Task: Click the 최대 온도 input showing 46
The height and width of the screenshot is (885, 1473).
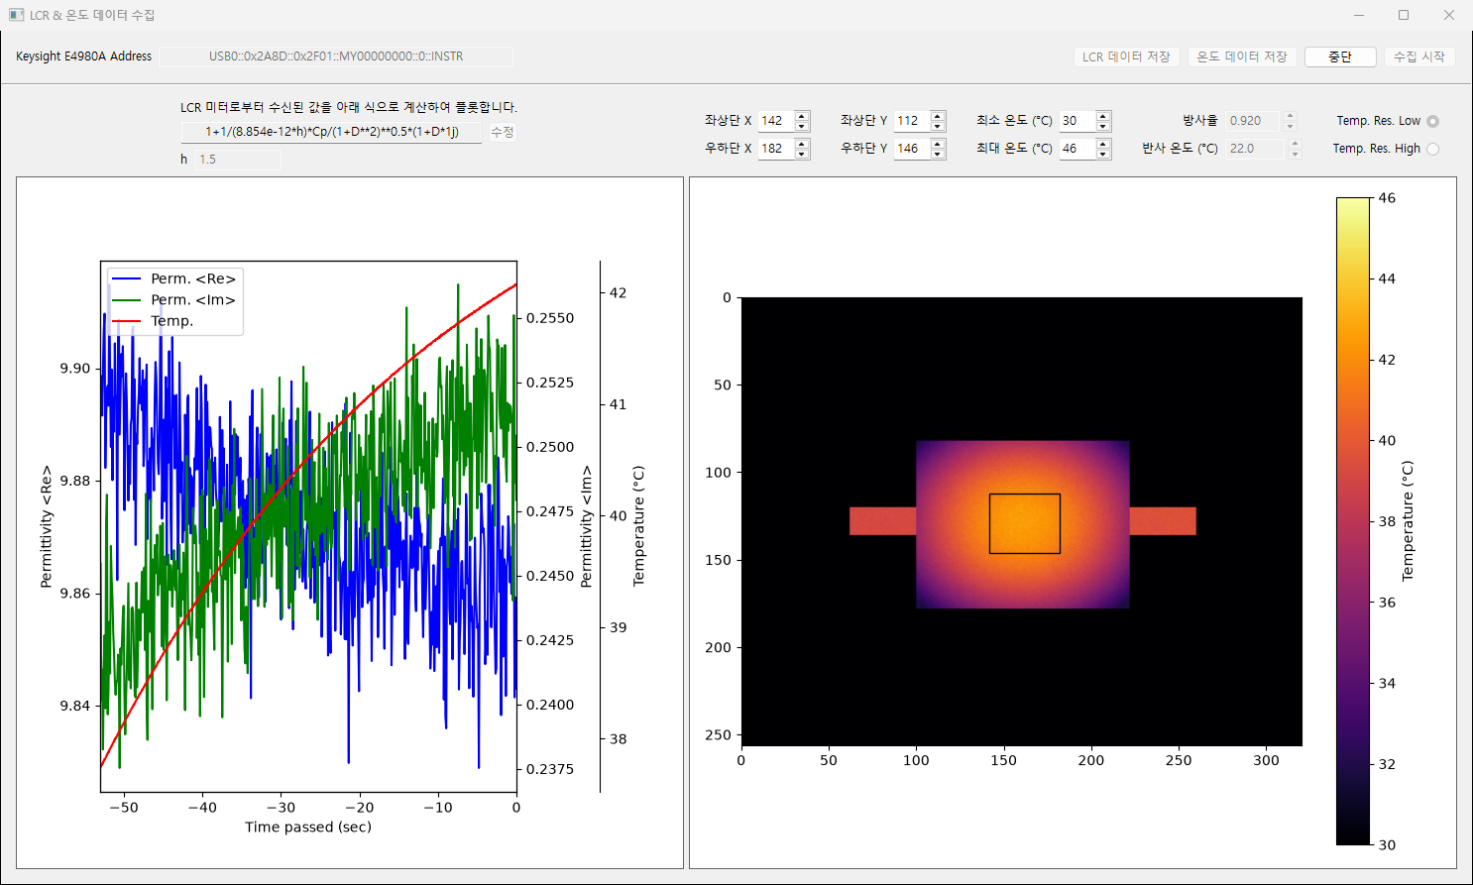Action: pos(1077,149)
